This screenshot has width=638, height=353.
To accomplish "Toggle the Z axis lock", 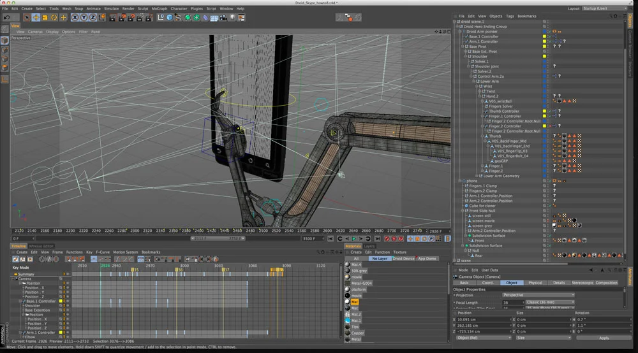I will (93, 17).
